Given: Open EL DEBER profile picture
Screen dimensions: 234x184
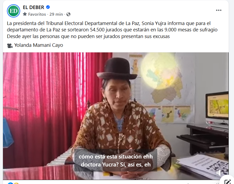Looking at the screenshot, I should pos(14,11).
